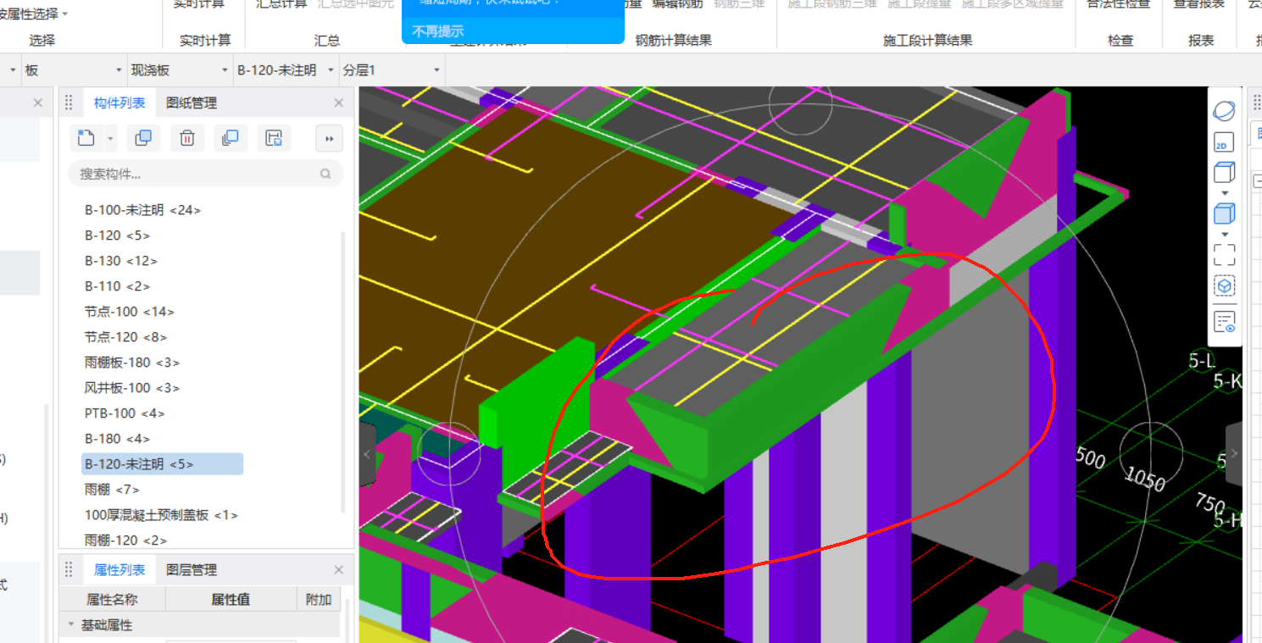The image size is (1262, 643).
Task: Click the wireframe cube view icon
Action: tap(1224, 174)
